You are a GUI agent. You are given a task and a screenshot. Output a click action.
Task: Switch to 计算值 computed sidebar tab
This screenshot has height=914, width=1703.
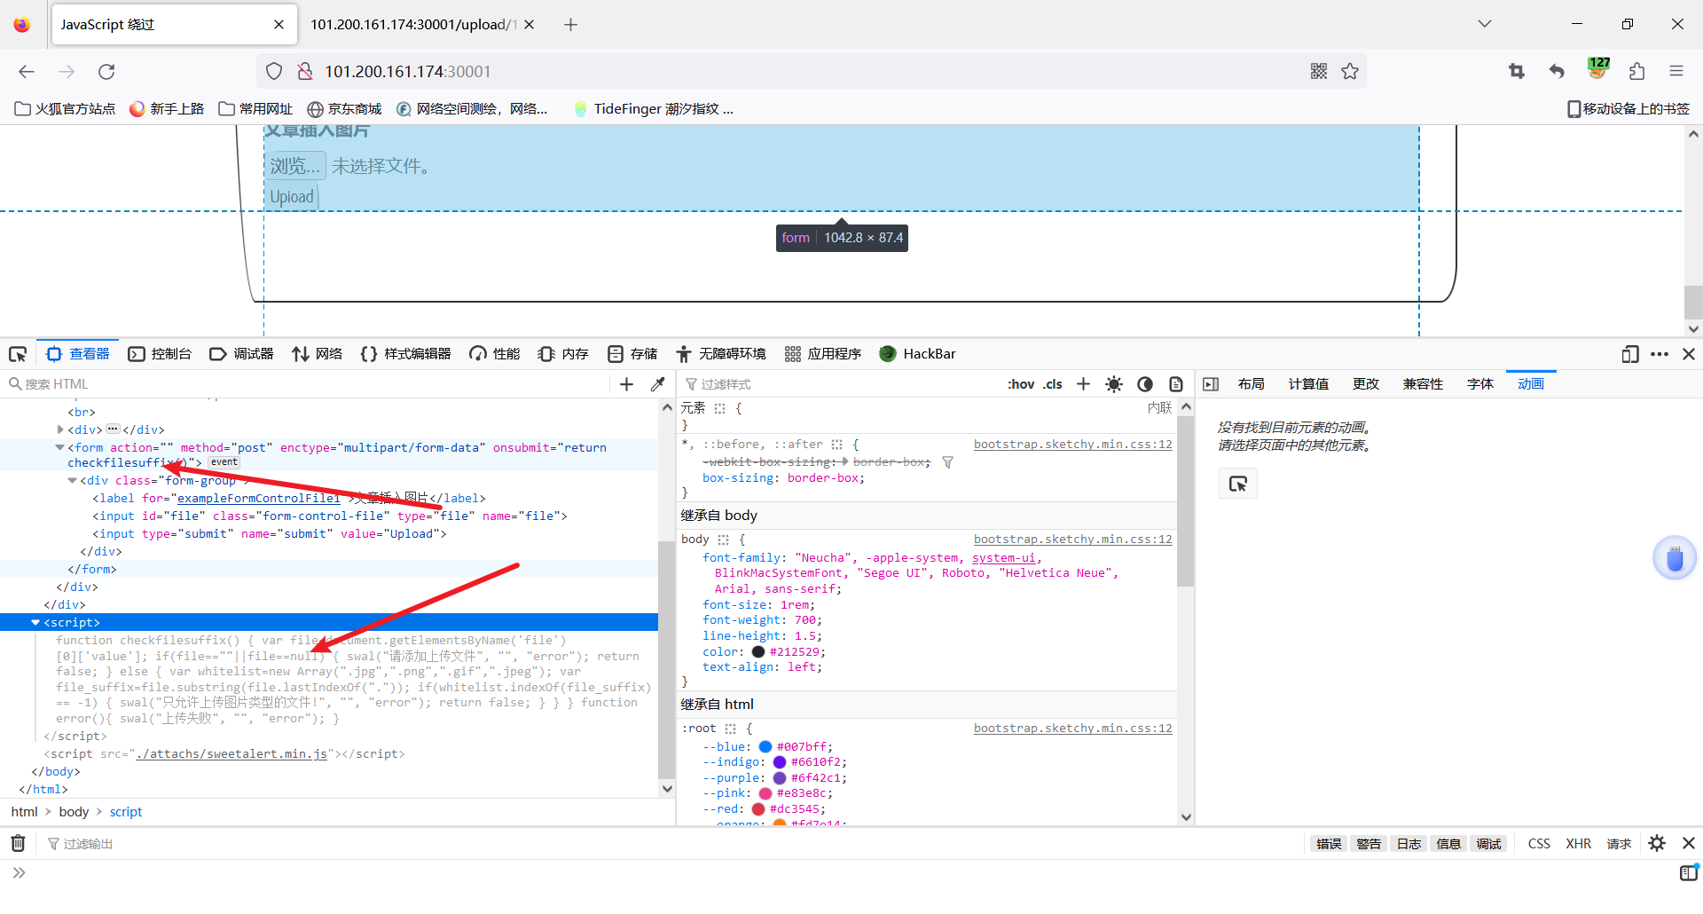[1308, 384]
